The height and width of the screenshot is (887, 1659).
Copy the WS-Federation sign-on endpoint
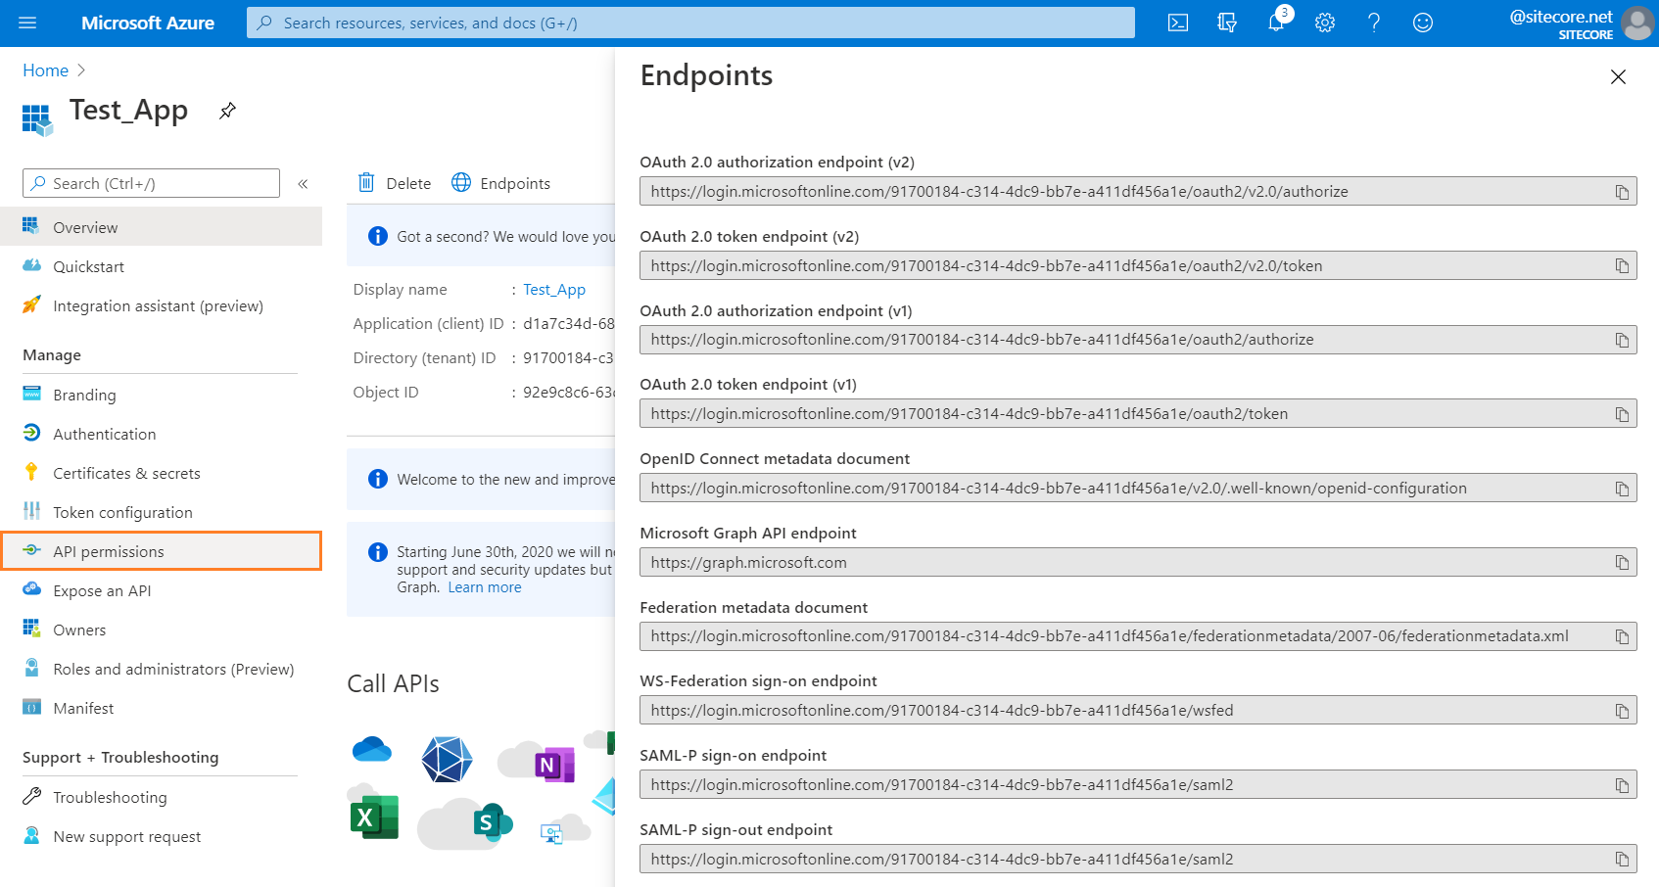(1622, 711)
